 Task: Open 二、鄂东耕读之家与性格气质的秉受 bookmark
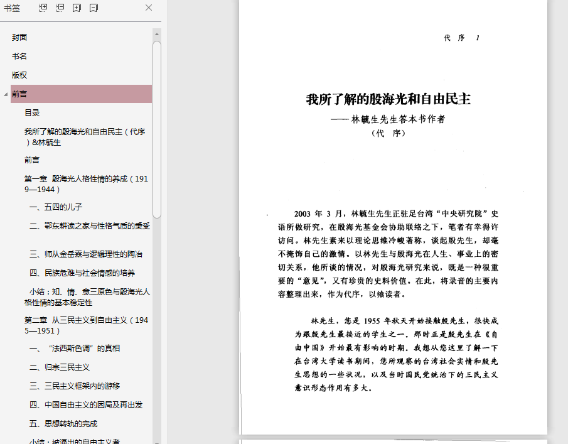90,226
